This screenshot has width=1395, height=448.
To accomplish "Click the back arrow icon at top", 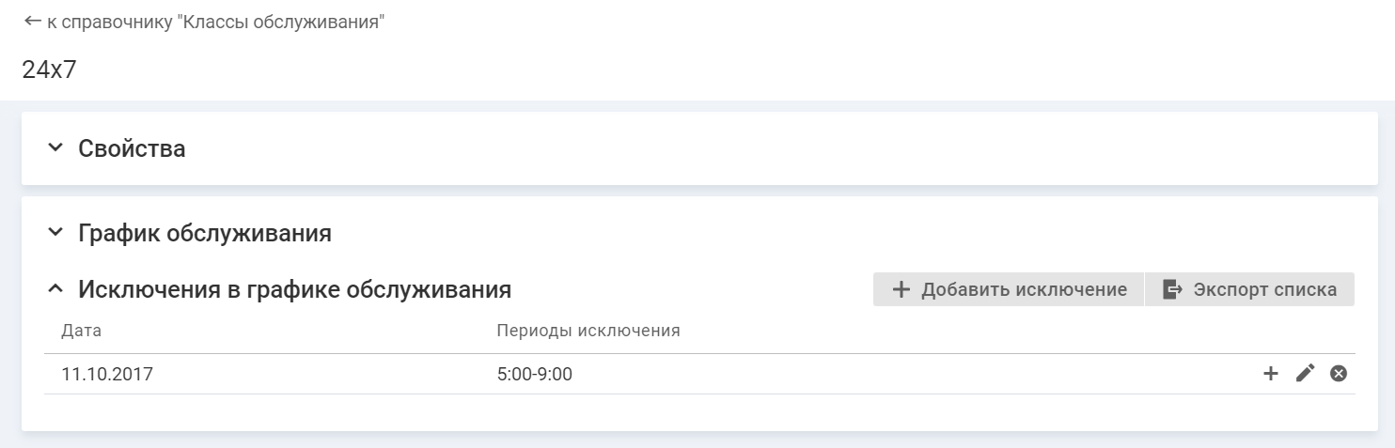I will [x=33, y=22].
